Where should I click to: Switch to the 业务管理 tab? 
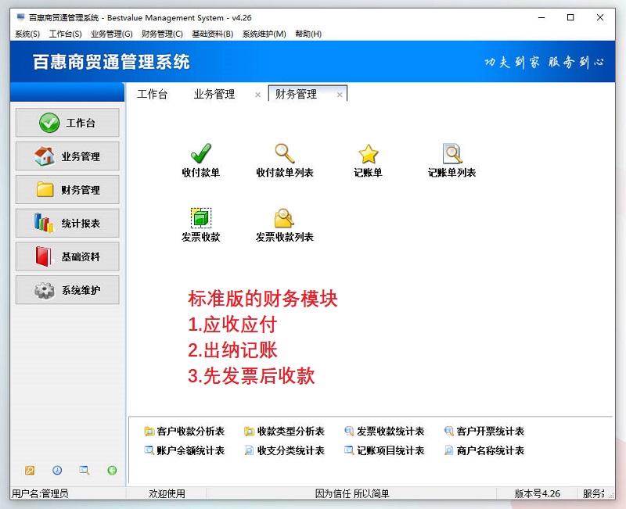(x=214, y=94)
